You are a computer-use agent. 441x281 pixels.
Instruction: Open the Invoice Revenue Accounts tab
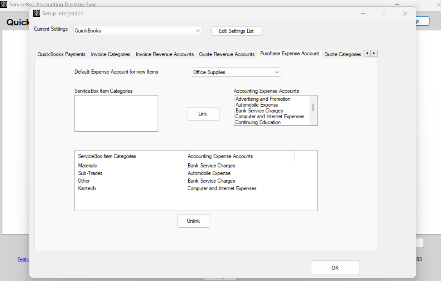pos(165,54)
